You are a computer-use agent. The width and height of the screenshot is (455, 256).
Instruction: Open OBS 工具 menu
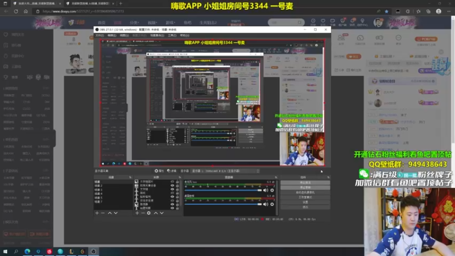click(x=172, y=35)
